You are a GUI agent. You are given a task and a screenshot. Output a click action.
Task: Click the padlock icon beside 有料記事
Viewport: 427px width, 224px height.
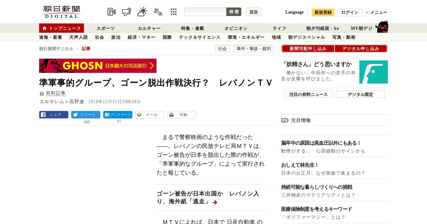[x=42, y=94]
